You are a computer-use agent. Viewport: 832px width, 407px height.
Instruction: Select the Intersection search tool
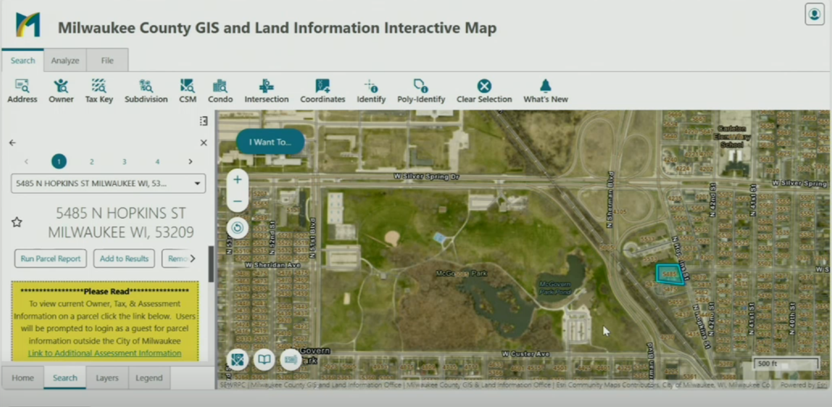(266, 91)
